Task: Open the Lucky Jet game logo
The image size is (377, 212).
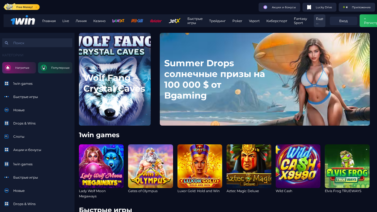Action: (118, 21)
